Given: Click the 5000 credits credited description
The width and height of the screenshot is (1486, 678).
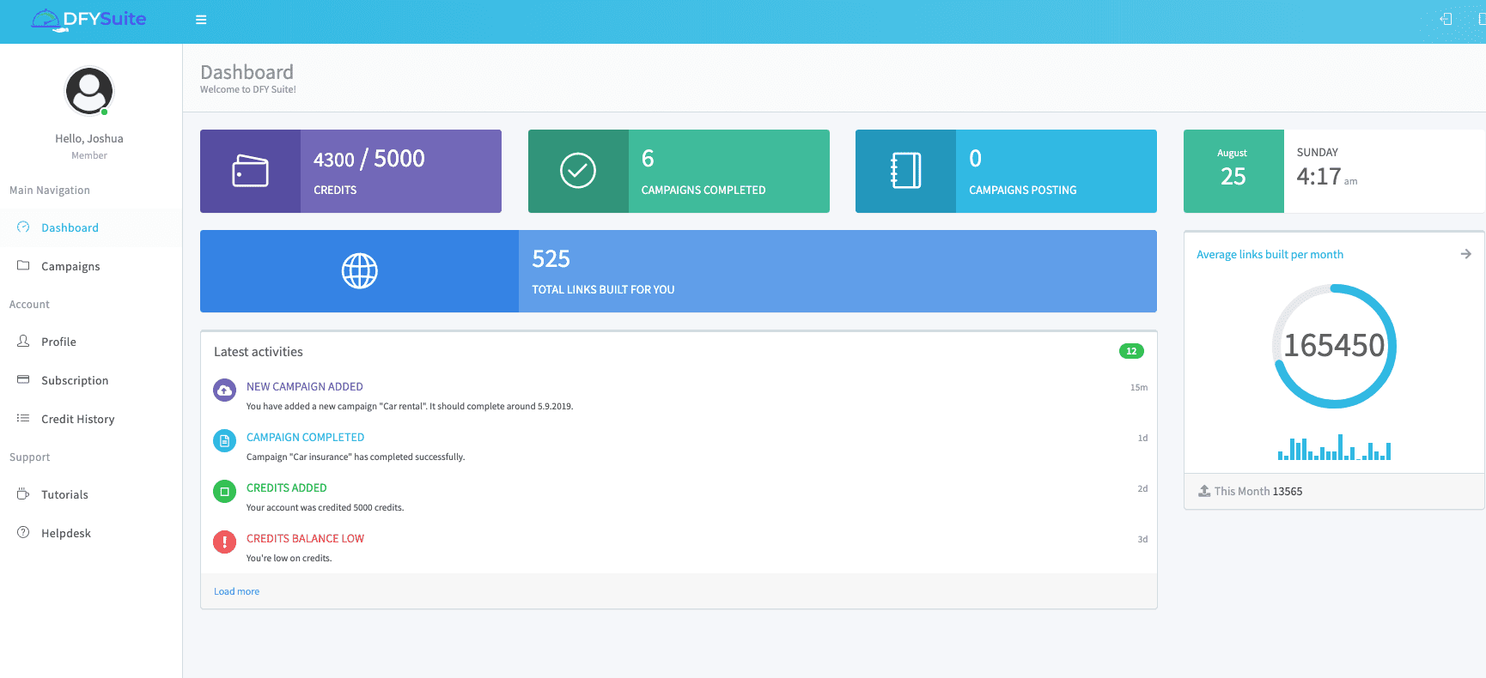Looking at the screenshot, I should pos(325,507).
